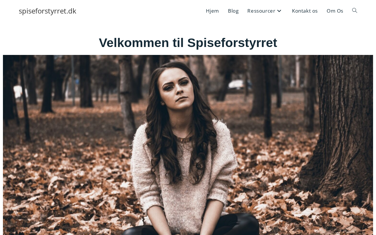Click the word 'til' in the heading
The image size is (376, 235).
178,43
